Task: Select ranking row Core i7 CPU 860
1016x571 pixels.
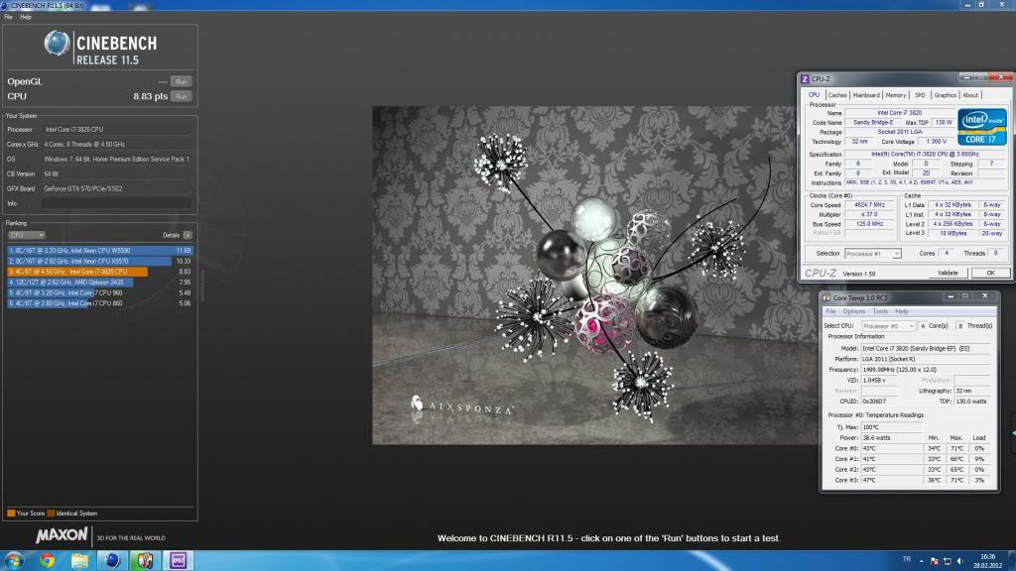Action: click(x=100, y=303)
